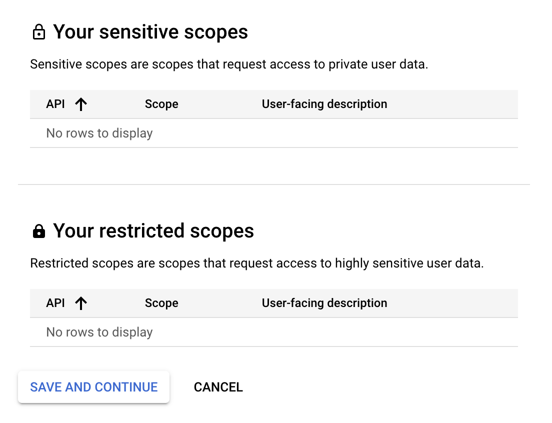Click the closed padlock icon beside Your restricted scopes
Screen dimensions: 552x423
tap(39, 230)
